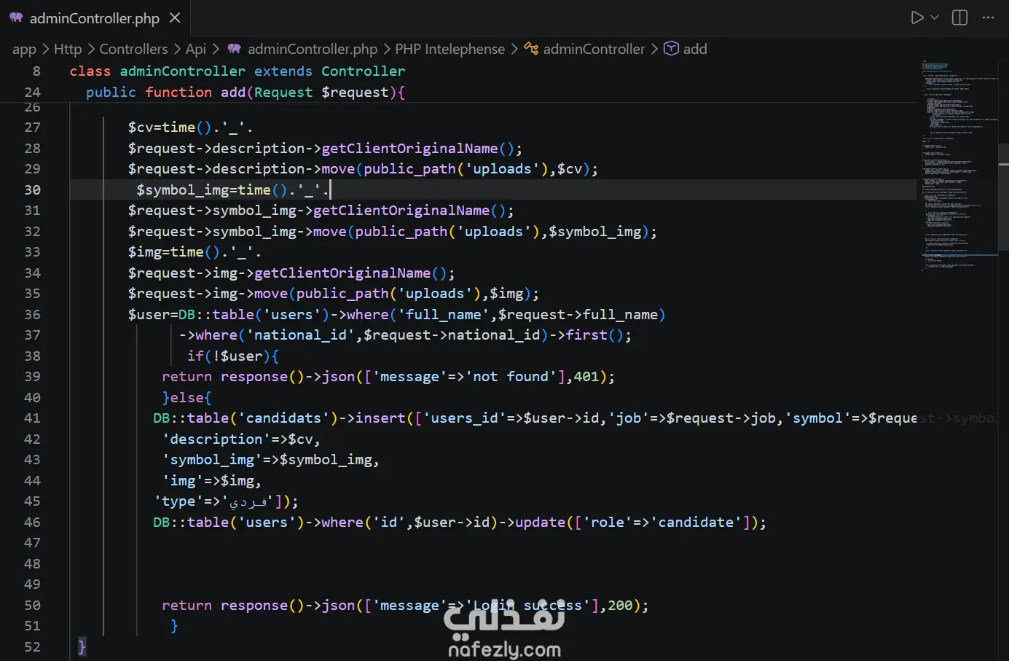The image size is (1009, 661).
Task: Open the run options dropdown chevron
Action: coord(935,17)
